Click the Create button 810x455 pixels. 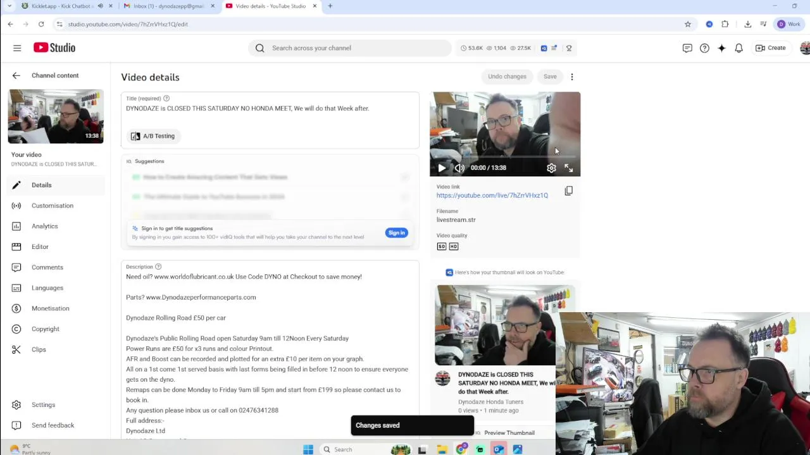tap(771, 48)
